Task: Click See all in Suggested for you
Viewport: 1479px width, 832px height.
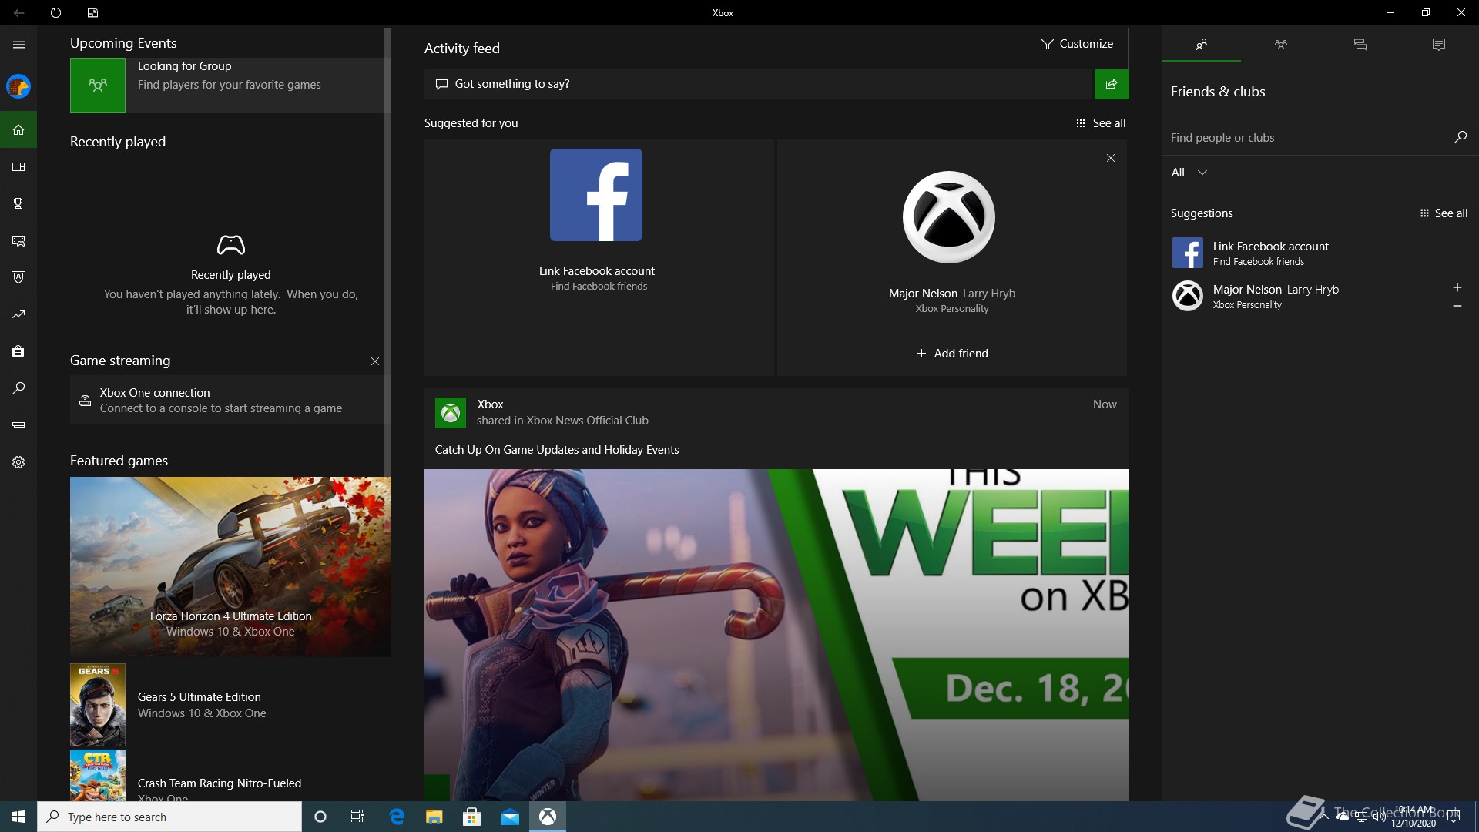Action: point(1101,123)
